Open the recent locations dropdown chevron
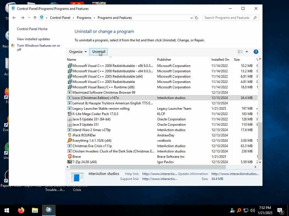Screen dimensions: 289x216 click(x=29, y=18)
